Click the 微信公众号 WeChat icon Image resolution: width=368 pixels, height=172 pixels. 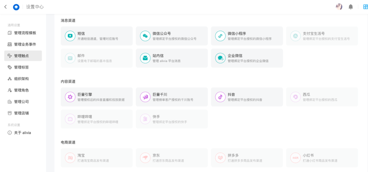[145, 36]
